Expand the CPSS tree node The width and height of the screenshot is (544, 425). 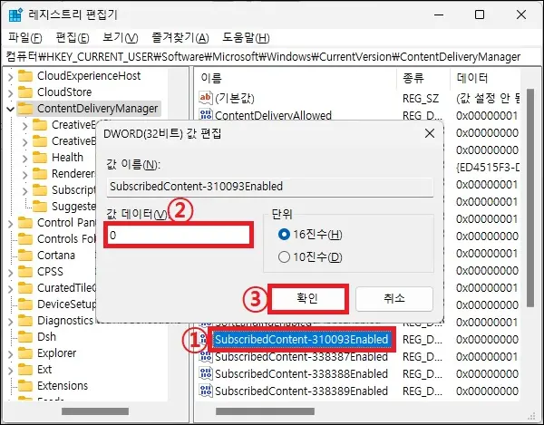[10, 272]
